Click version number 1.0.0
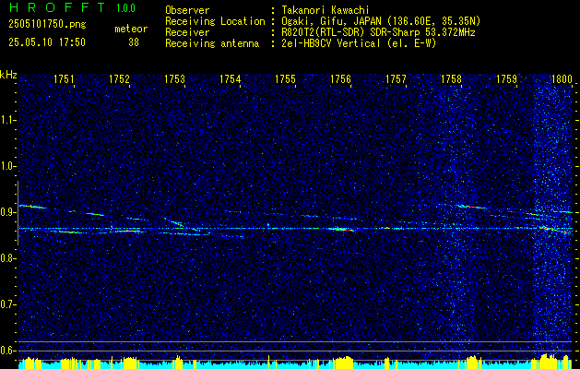 click(125, 8)
